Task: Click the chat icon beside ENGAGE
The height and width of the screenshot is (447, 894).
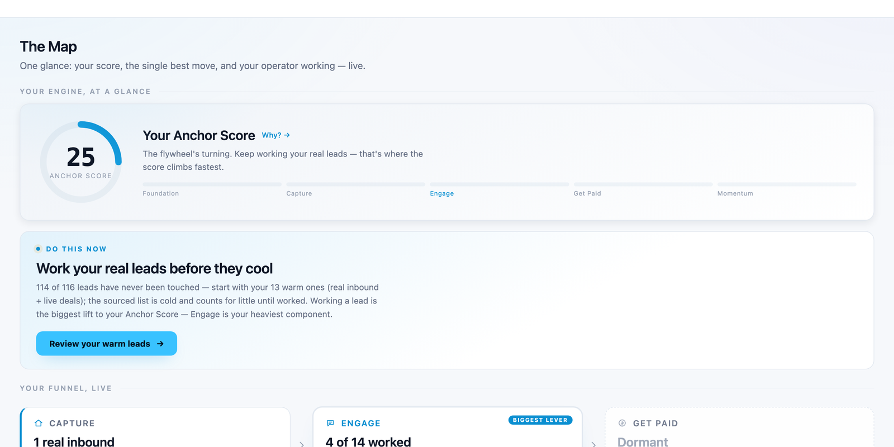Action: (x=330, y=424)
